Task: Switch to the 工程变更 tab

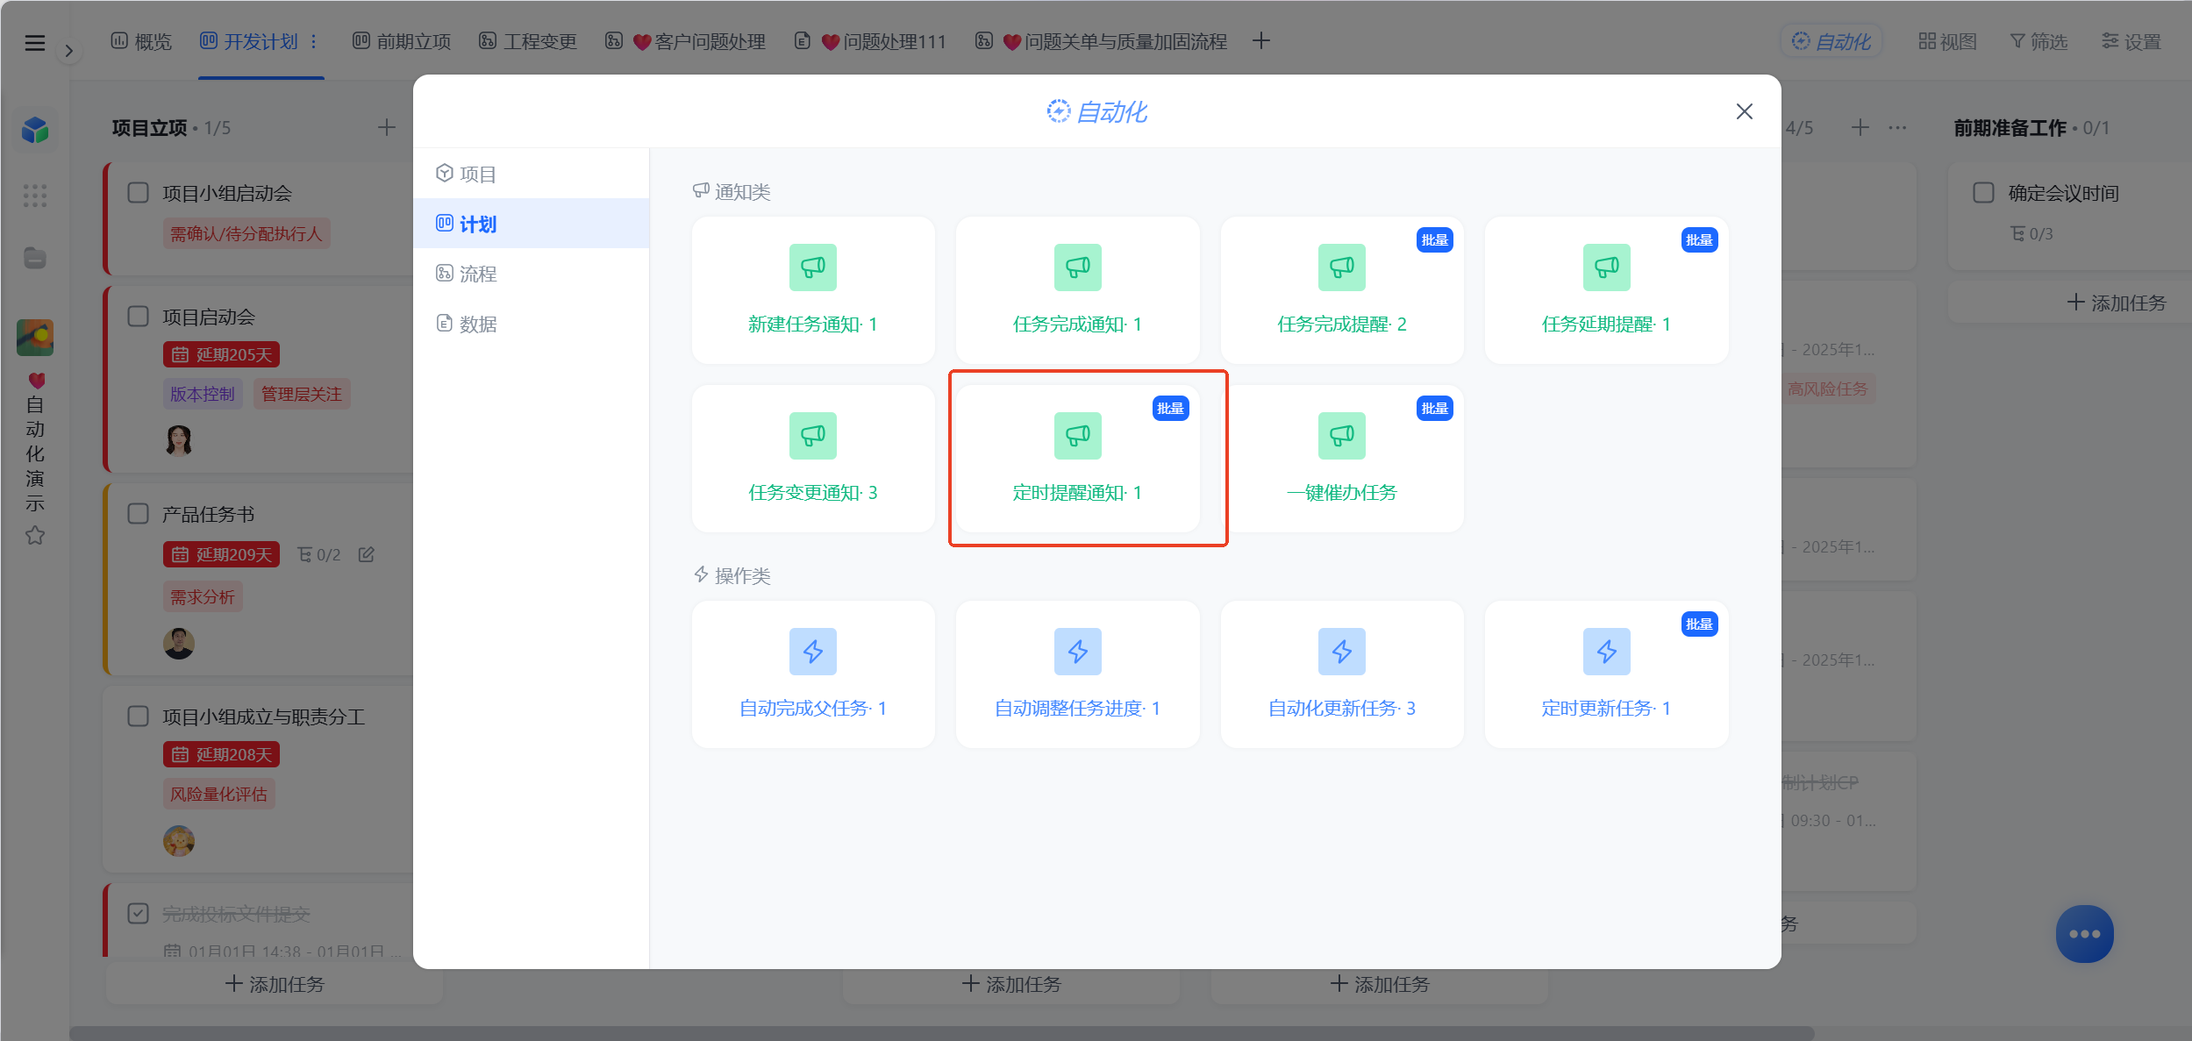Action: pos(528,41)
